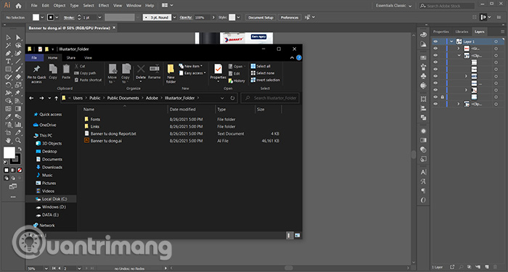Collapse the Explorer ribbon

(292, 57)
